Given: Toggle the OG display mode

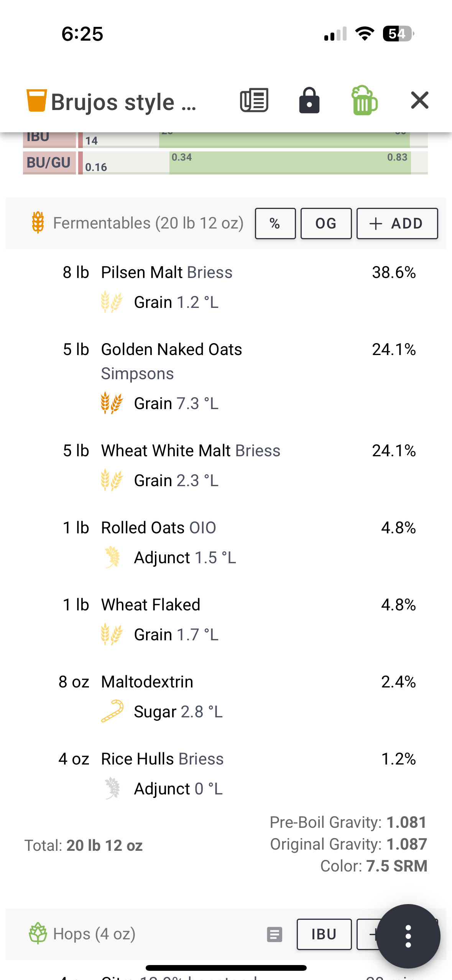Looking at the screenshot, I should coord(326,224).
